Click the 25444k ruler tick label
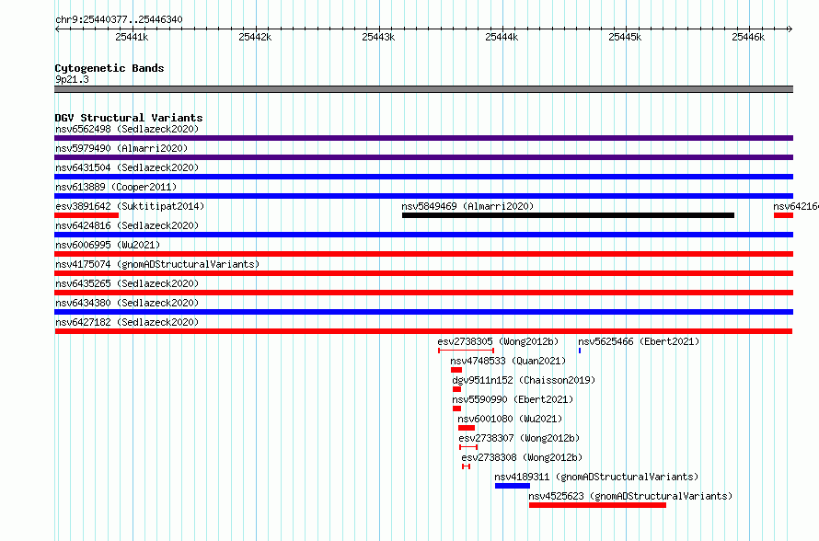The width and height of the screenshot is (819, 541). click(x=502, y=37)
